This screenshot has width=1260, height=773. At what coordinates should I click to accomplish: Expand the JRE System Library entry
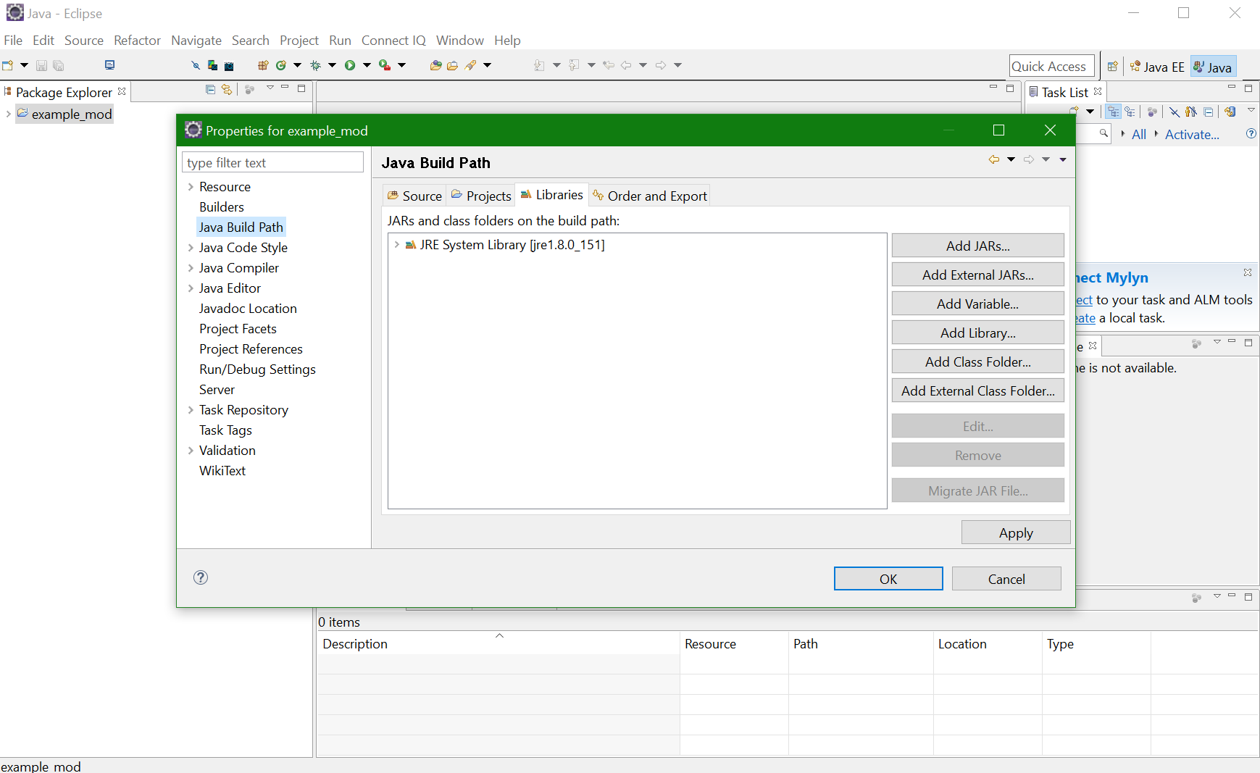click(x=396, y=245)
